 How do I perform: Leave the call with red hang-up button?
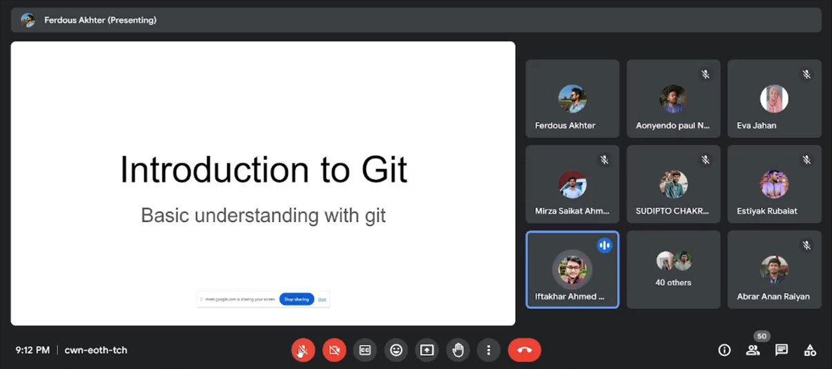point(524,350)
